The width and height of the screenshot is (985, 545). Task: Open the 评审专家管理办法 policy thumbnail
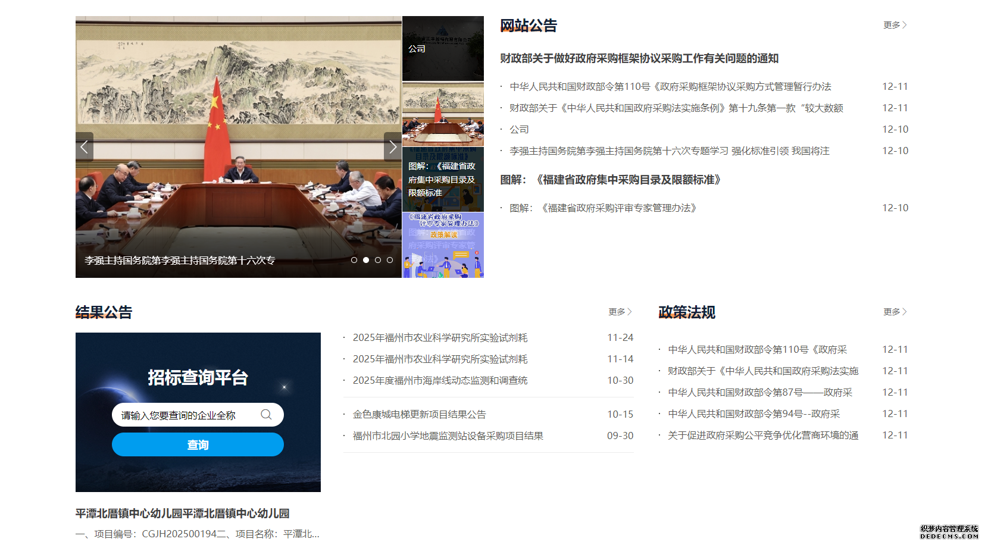[x=443, y=245]
